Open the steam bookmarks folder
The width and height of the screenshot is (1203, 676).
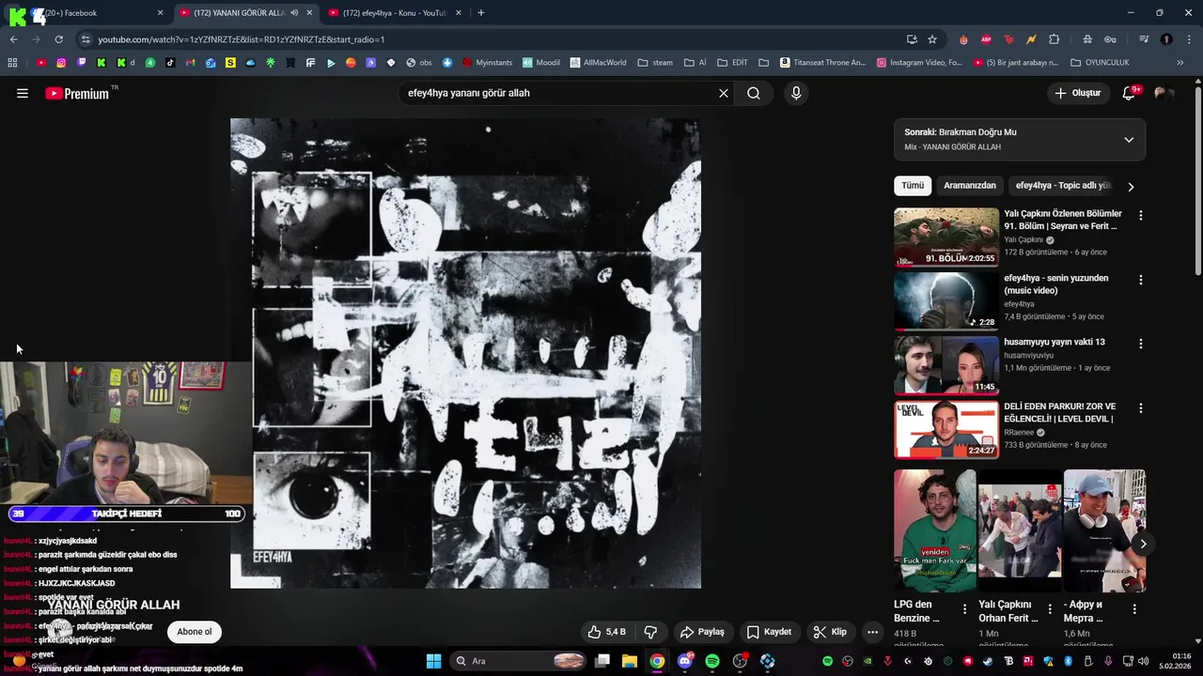pyautogui.click(x=655, y=63)
